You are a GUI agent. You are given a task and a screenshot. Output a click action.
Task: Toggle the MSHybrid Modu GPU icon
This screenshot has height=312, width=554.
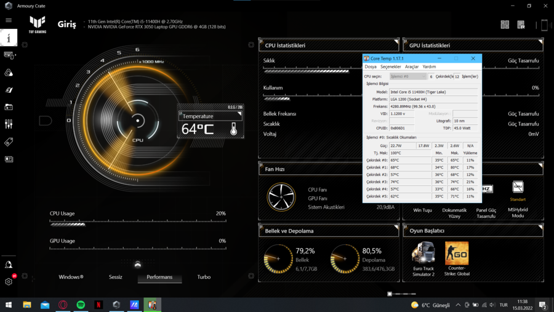click(x=518, y=187)
